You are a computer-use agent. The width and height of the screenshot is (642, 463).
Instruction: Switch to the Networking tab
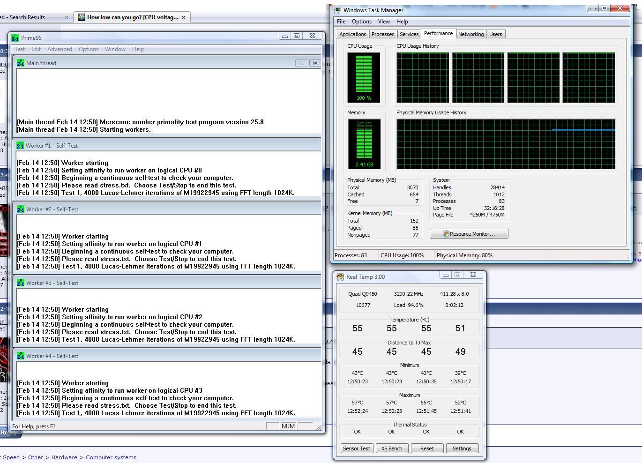(x=471, y=34)
